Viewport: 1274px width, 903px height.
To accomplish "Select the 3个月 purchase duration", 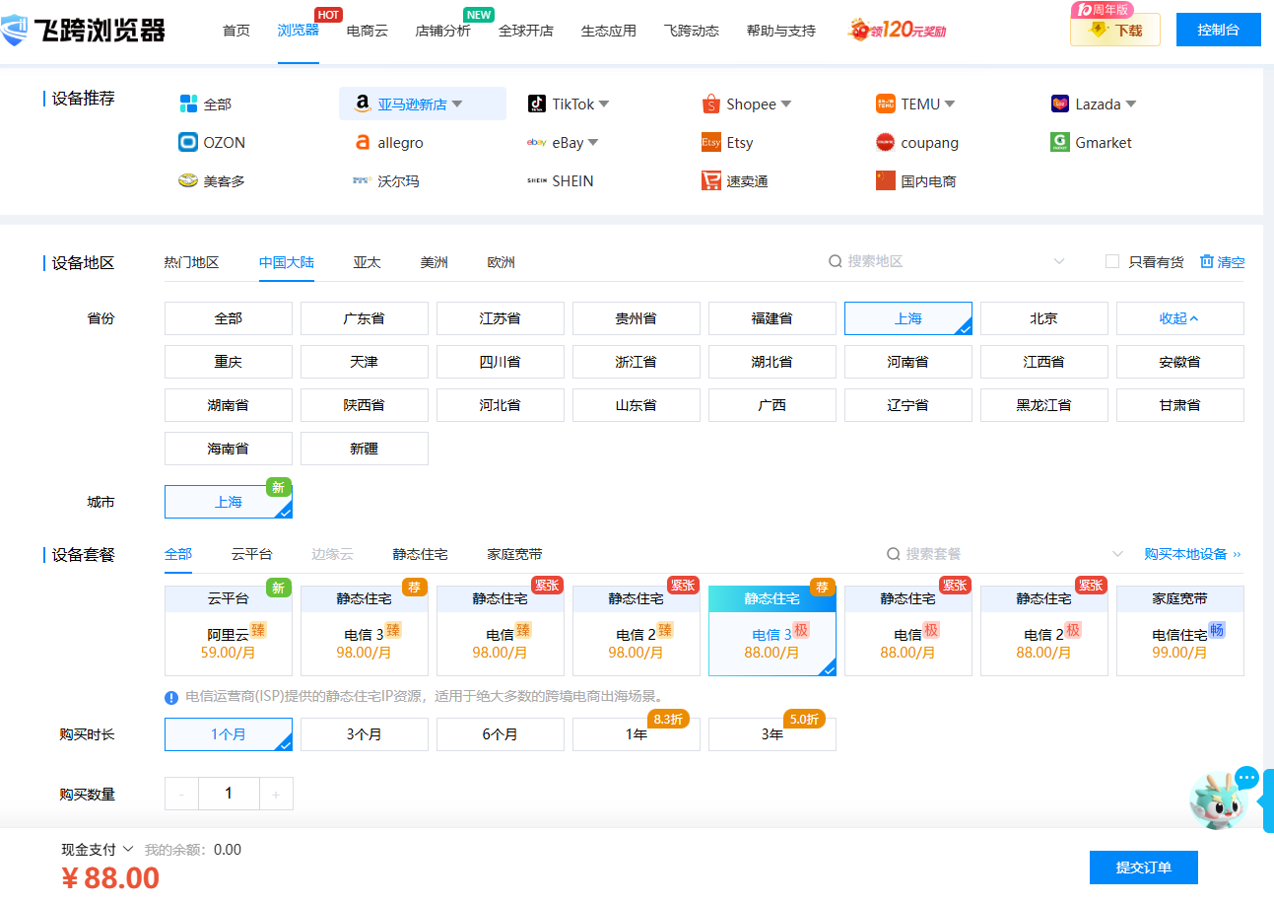I will (x=364, y=734).
